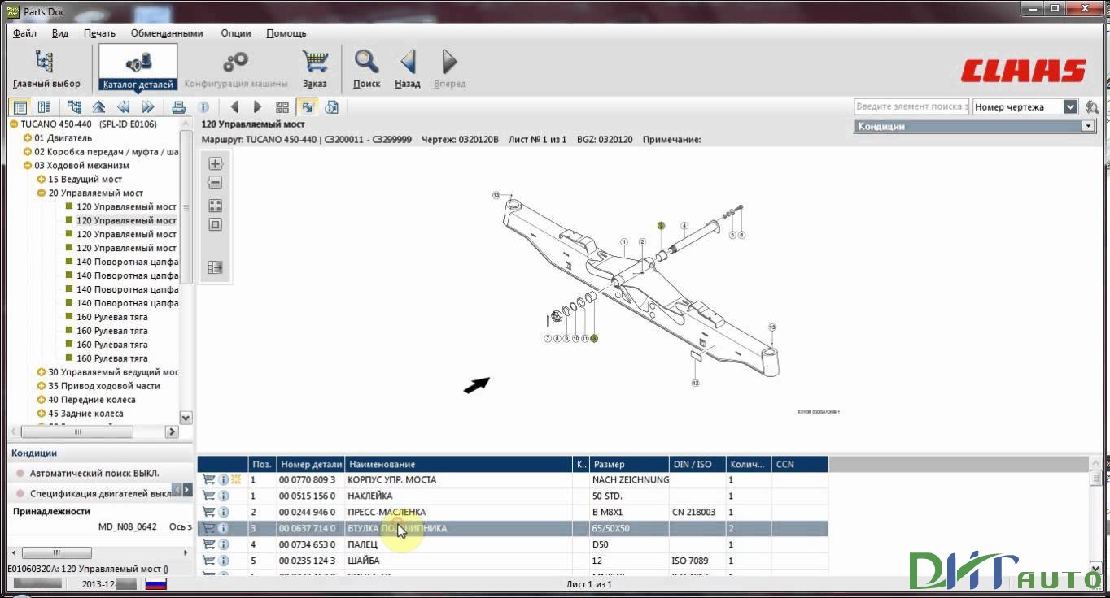1110x598 pixels.
Task: Expand 30 Управляемый ведущий мост node
Action: 42,372
